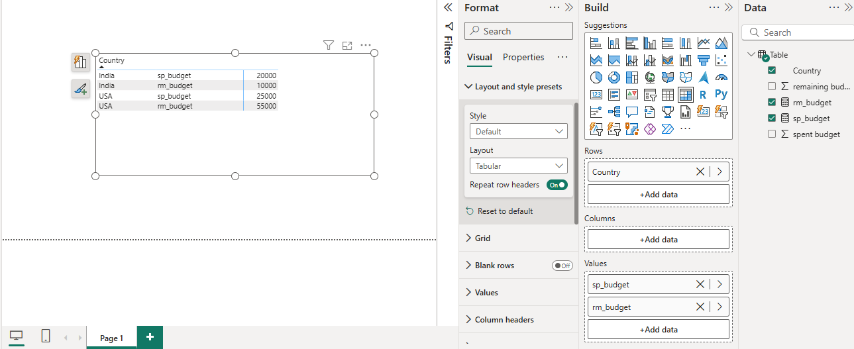Choose the line chart visual

click(704, 43)
